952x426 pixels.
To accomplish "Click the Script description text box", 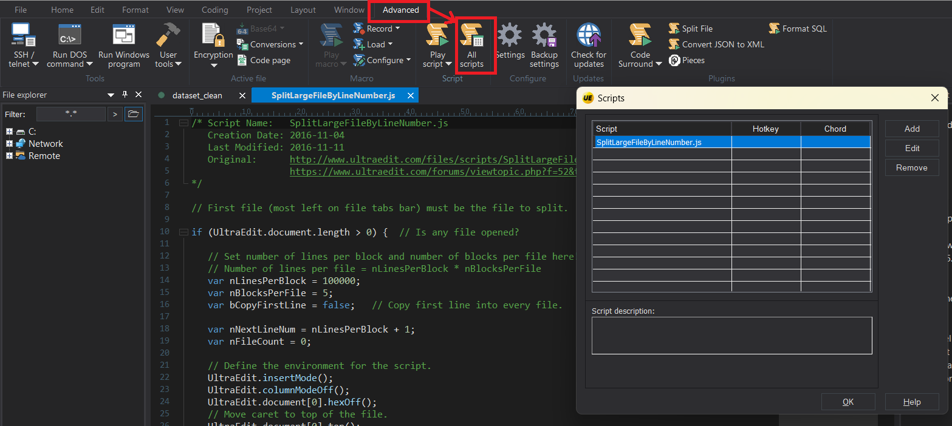I will pos(731,335).
